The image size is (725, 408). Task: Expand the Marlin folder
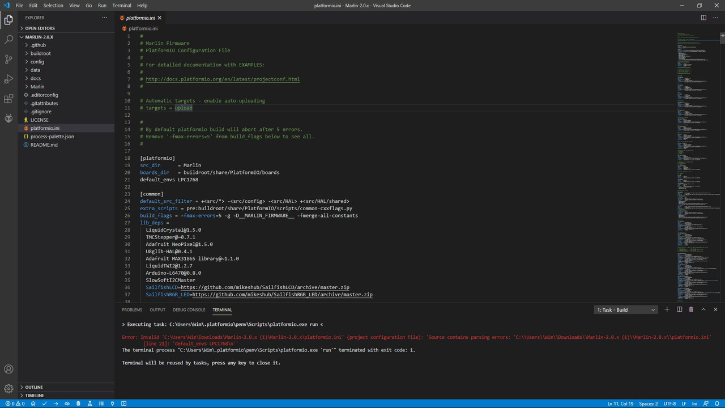(x=66, y=87)
